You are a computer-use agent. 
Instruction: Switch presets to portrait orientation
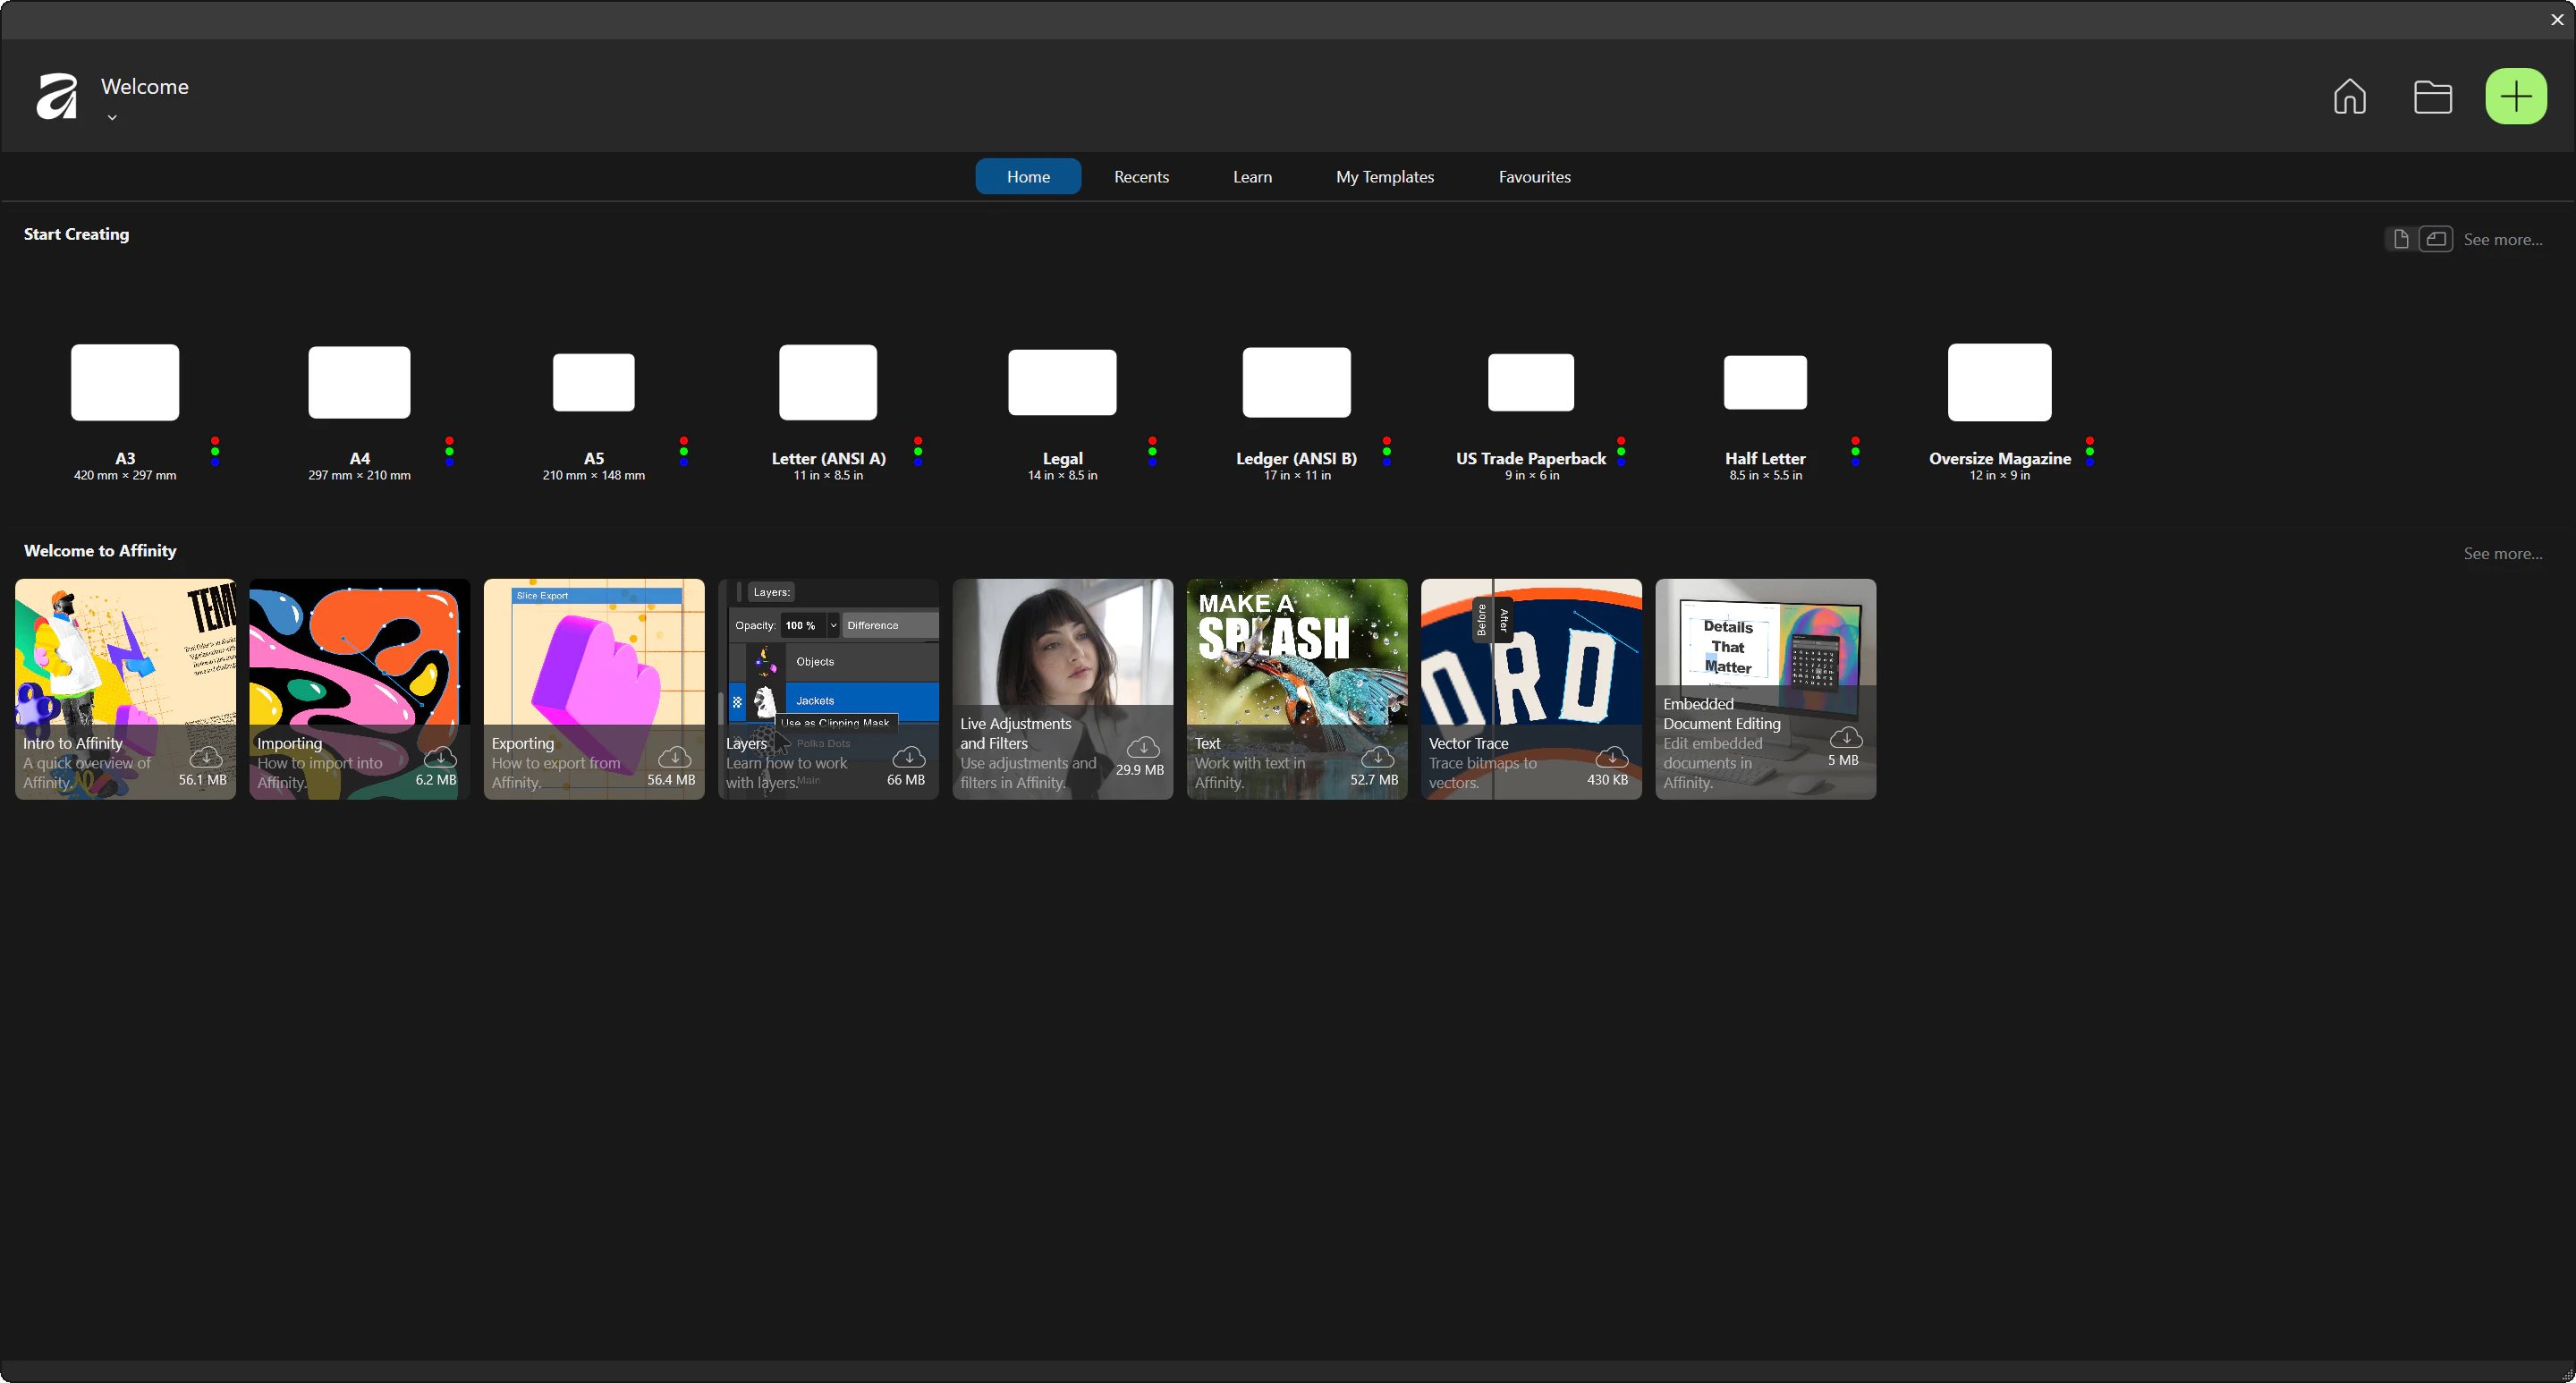[2400, 239]
